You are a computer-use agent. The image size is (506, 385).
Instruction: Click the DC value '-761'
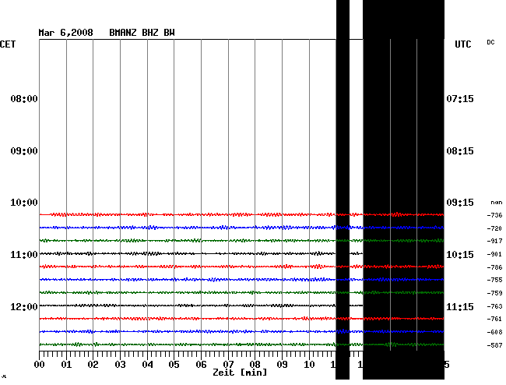pyautogui.click(x=494, y=319)
